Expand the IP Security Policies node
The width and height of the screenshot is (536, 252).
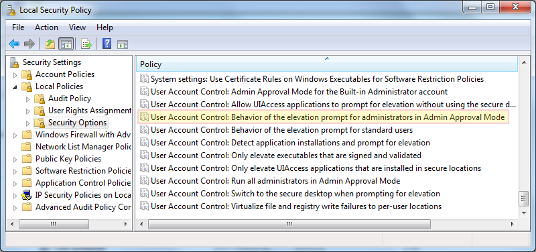coord(15,196)
